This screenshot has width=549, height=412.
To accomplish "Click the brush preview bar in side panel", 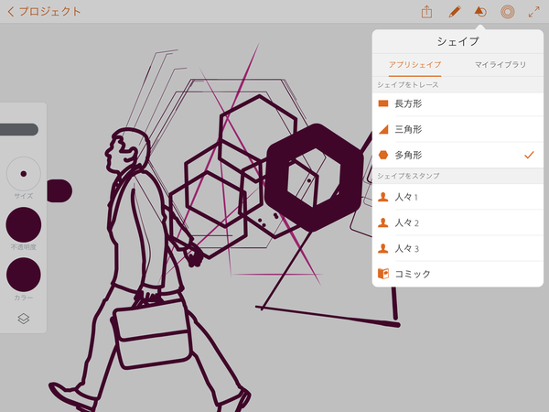I will [x=19, y=129].
